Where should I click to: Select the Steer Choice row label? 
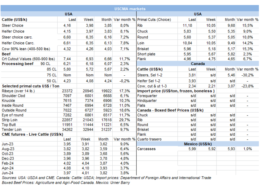(x=13, y=26)
